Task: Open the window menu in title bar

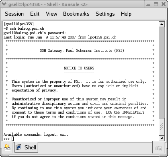Action: click(x=4, y=4)
